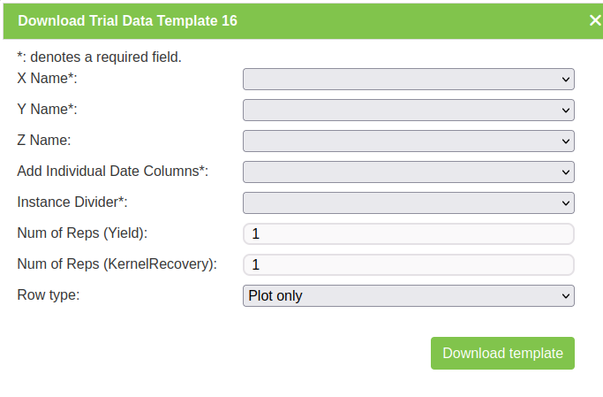Open the Y Name dropdown
The image size is (603, 397).
408,111
